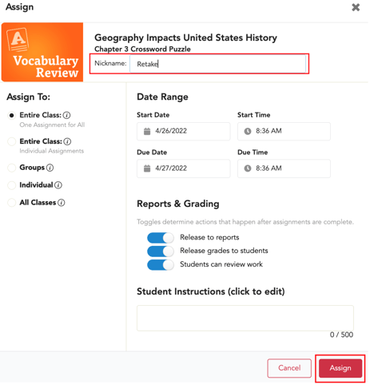The width and height of the screenshot is (370, 388).
Task: Choose the All Classes radio button
Action: [12, 203]
